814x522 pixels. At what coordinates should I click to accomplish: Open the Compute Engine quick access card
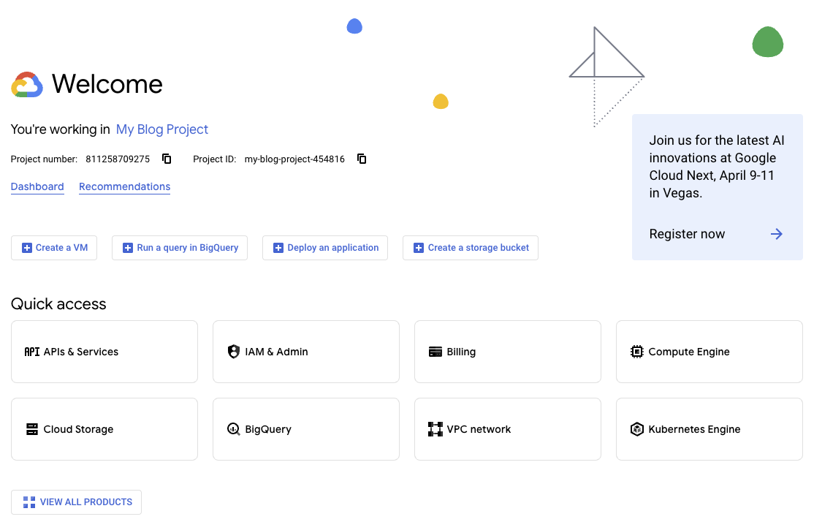coord(709,352)
